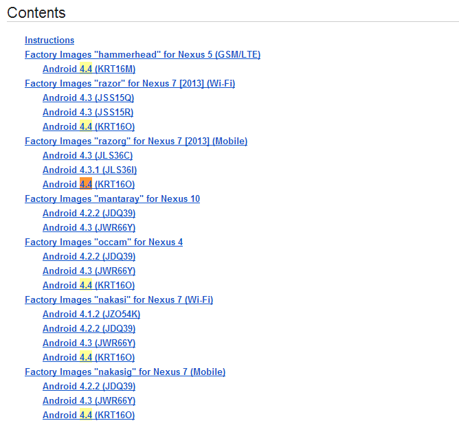Open Factory Images "razor" Nexus 7 [2013] Wi-Fi
The image size is (459, 421).
click(130, 83)
